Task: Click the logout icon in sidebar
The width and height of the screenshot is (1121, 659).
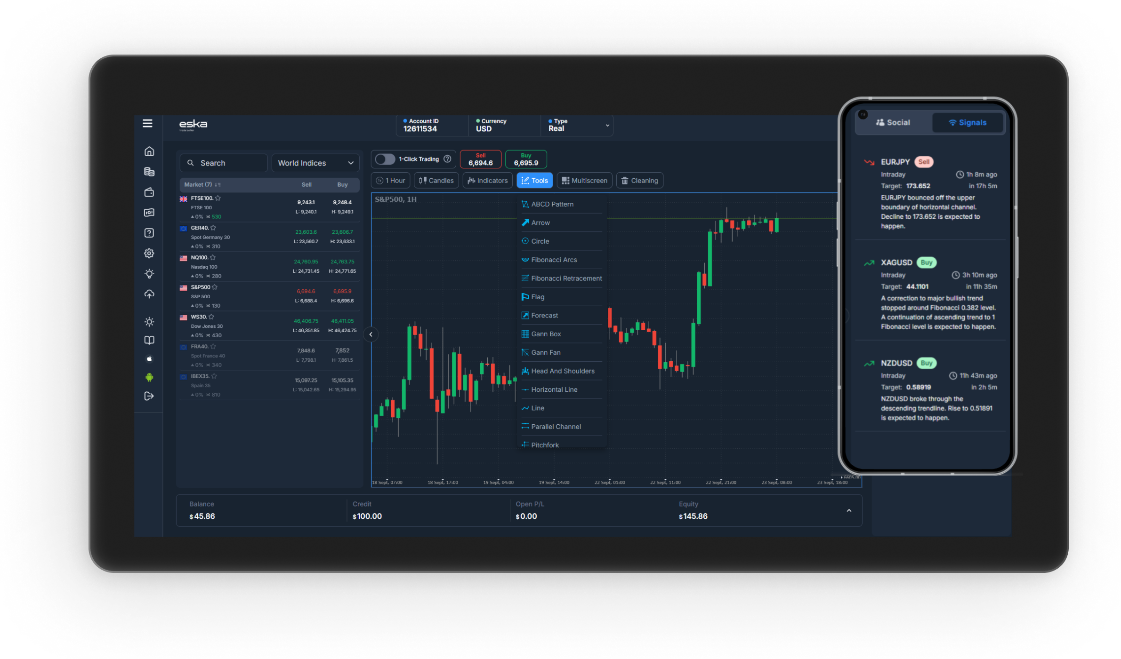Action: (x=149, y=396)
